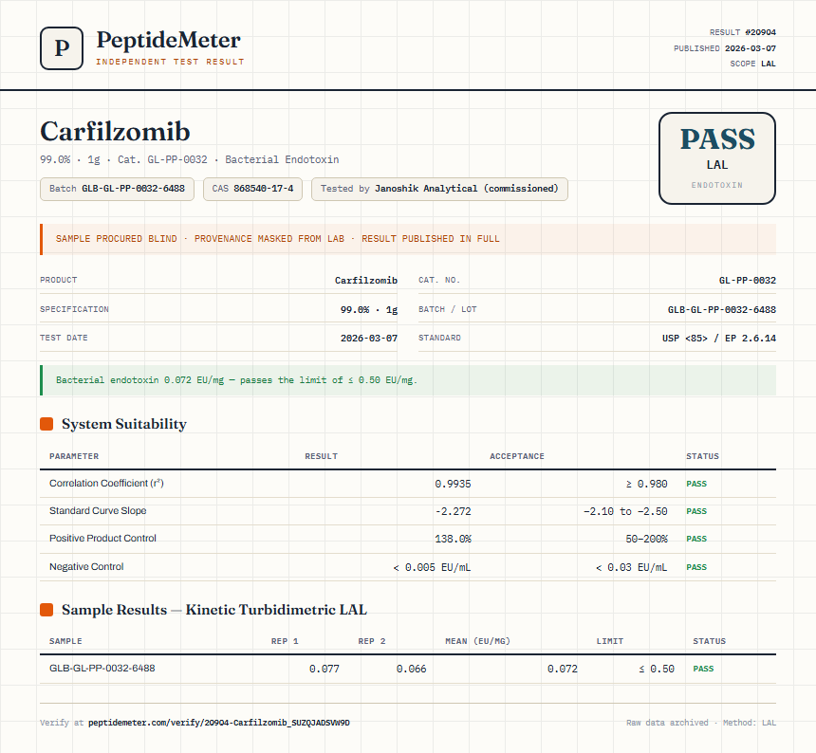Select the CAT. NO. value GL-PP-0032

748,281
